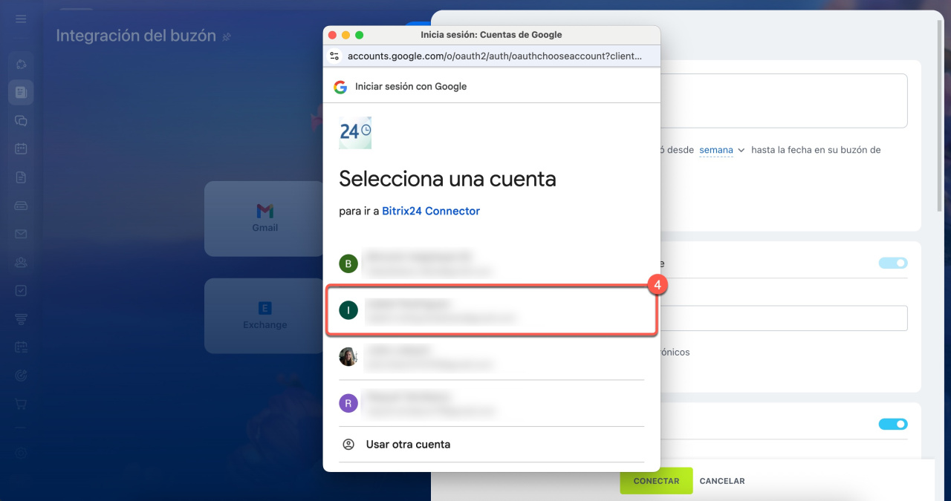Click the Selecciona una cuenta heading
951x501 pixels.
coord(447,179)
